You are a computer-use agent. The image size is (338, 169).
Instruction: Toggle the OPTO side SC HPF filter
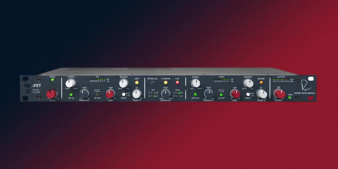221,95
